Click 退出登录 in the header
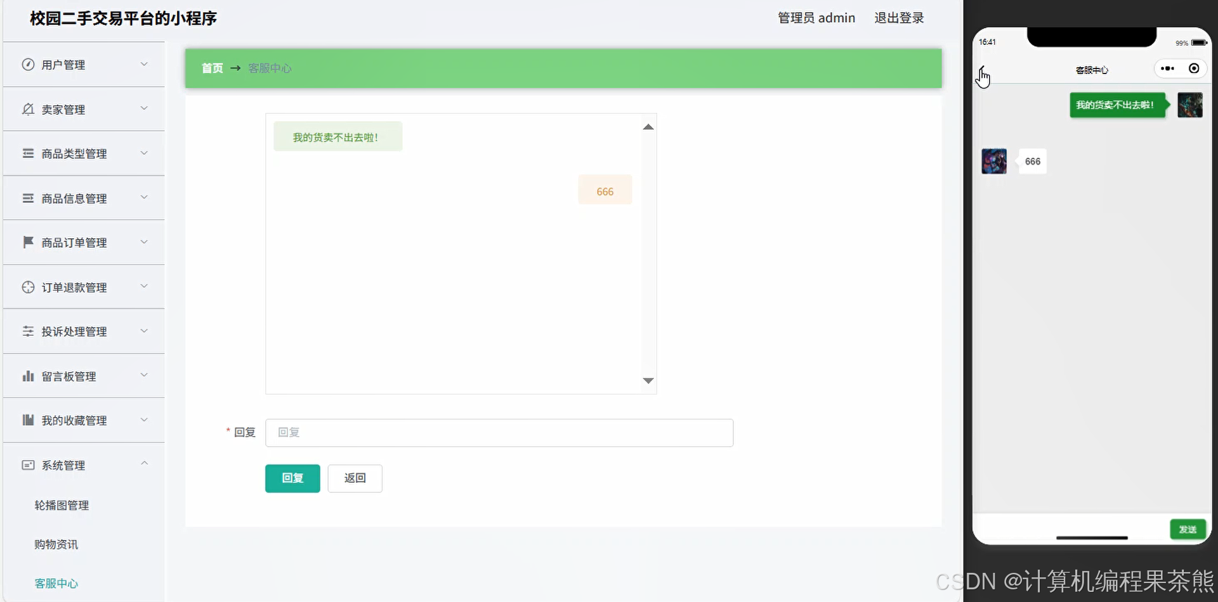 [899, 18]
